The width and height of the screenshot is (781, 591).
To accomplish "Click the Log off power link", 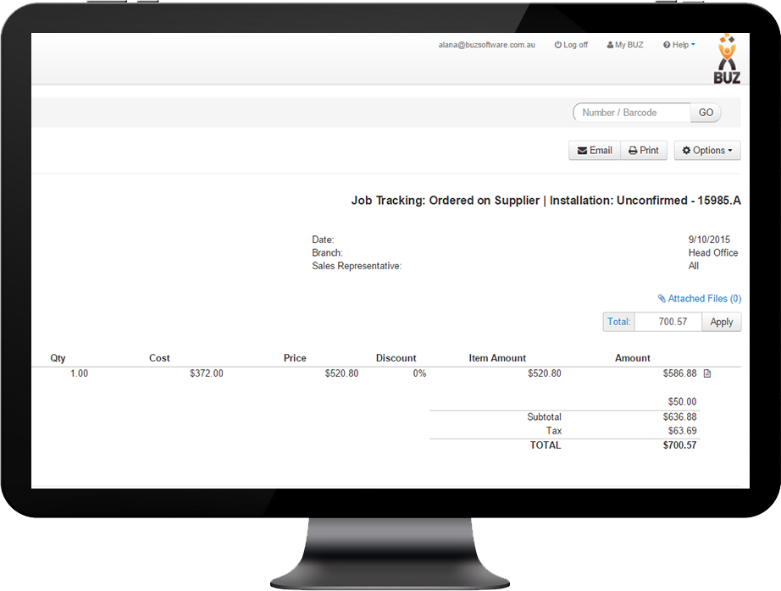I will 571,45.
